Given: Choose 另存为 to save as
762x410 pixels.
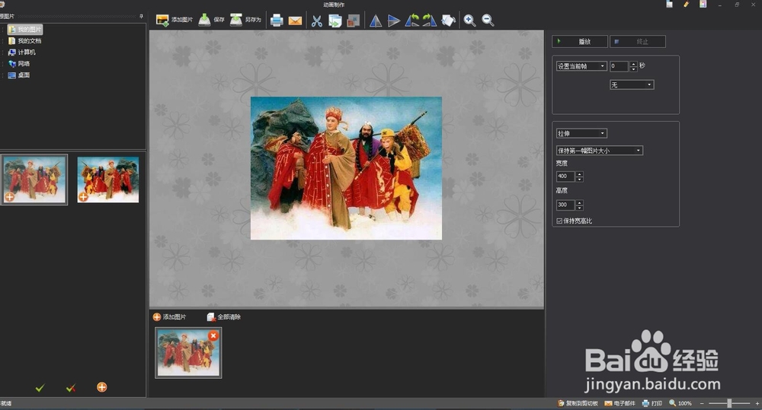Looking at the screenshot, I should [245, 20].
